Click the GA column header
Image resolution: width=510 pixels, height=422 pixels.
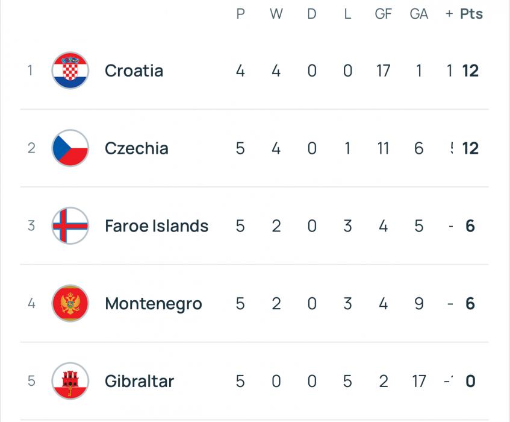point(418,14)
